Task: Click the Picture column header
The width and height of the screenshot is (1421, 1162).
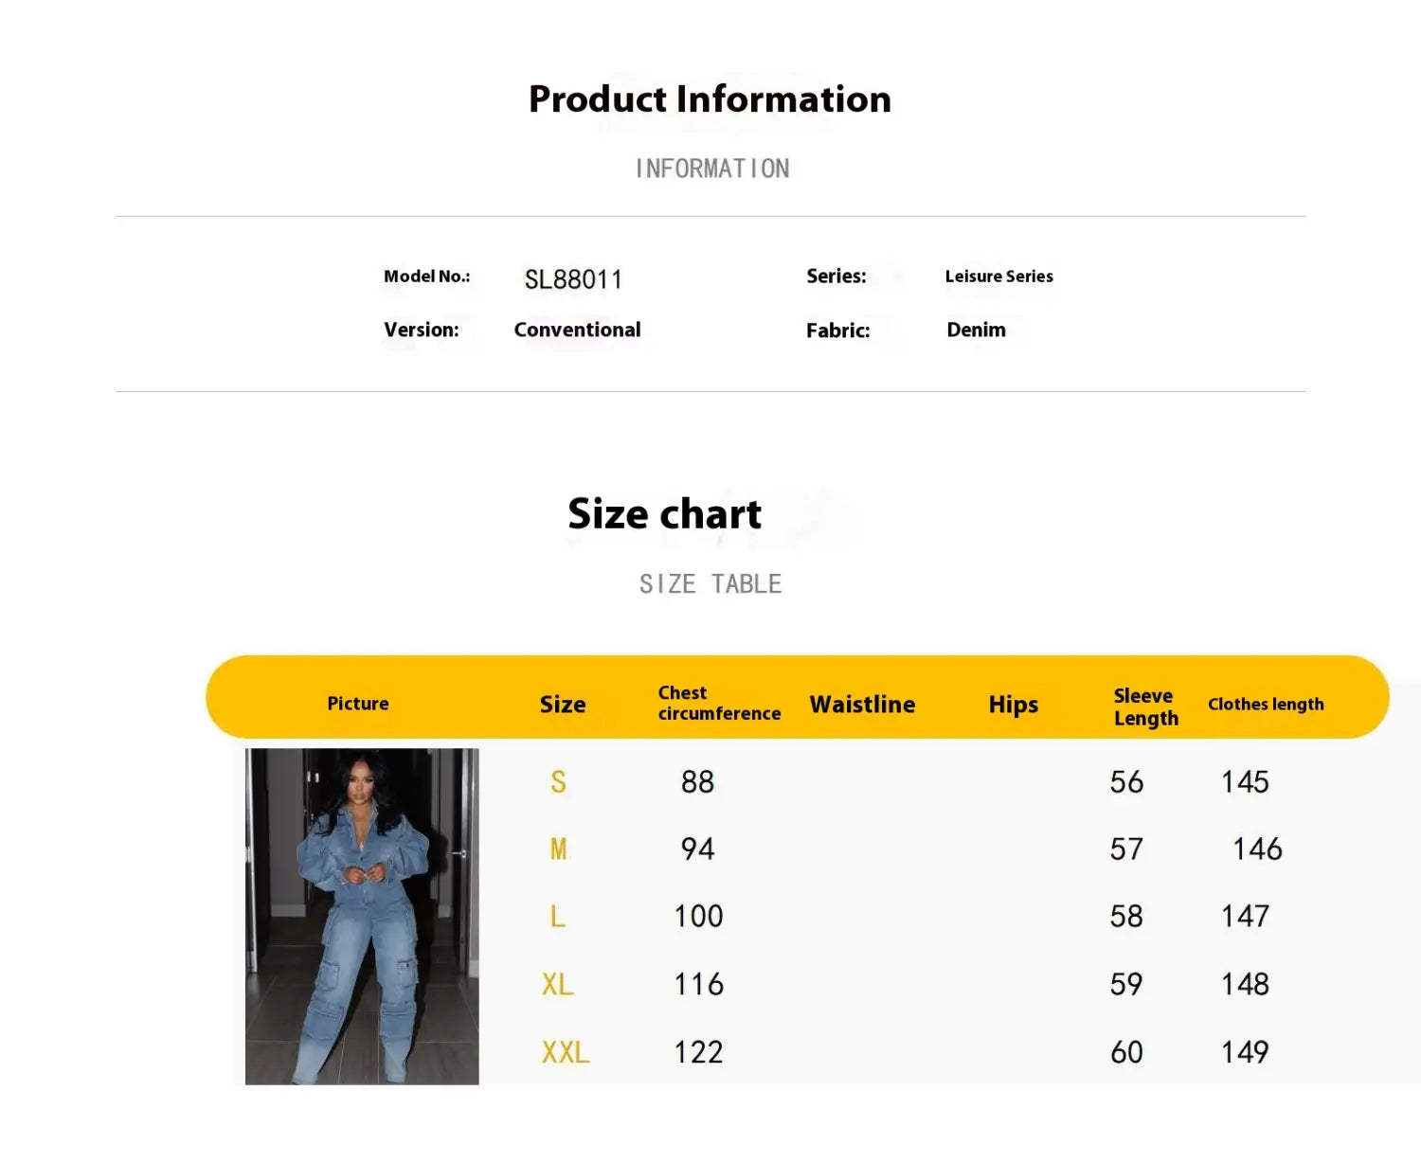Action: tap(358, 704)
